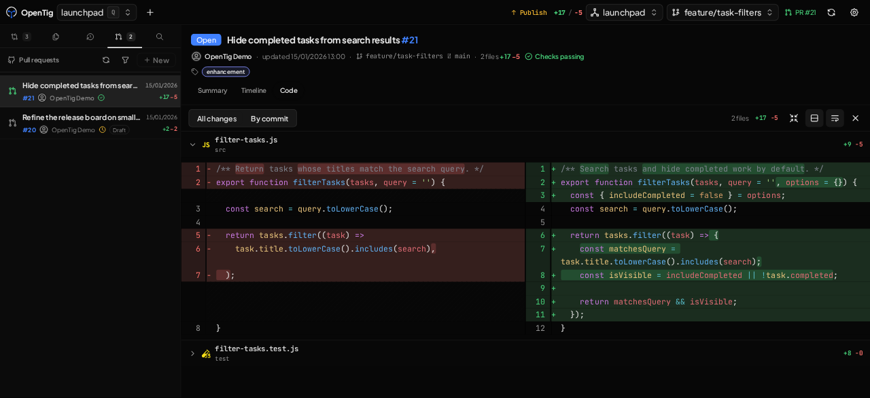Screen dimensions: 870x398
Task: Open the pull requests filter
Action: [x=125, y=60]
